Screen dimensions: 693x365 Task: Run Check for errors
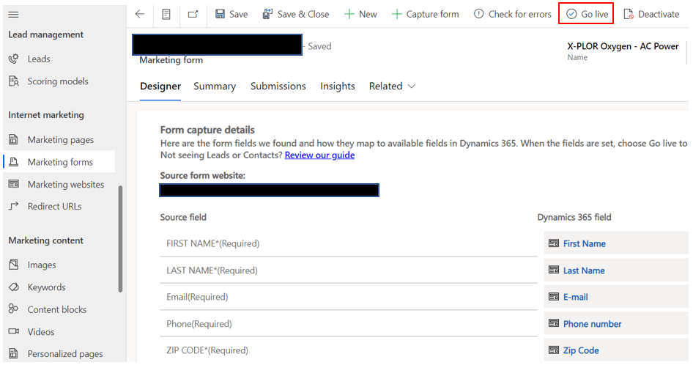tap(512, 14)
